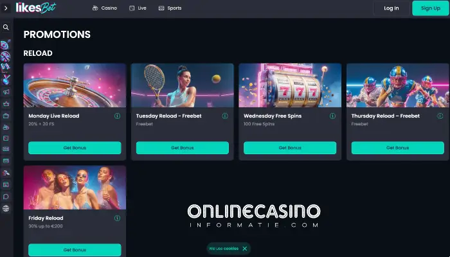Dismiss the cookies notice with X
Image resolution: width=450 pixels, height=257 pixels.
point(245,249)
